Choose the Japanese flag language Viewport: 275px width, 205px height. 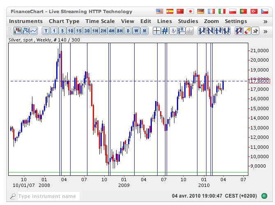pyautogui.click(x=190, y=12)
